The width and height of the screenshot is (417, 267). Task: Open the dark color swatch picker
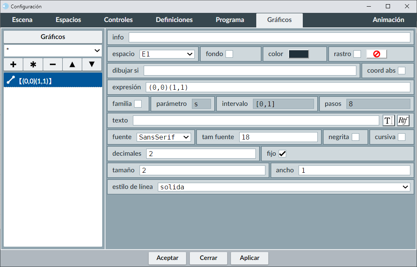299,54
